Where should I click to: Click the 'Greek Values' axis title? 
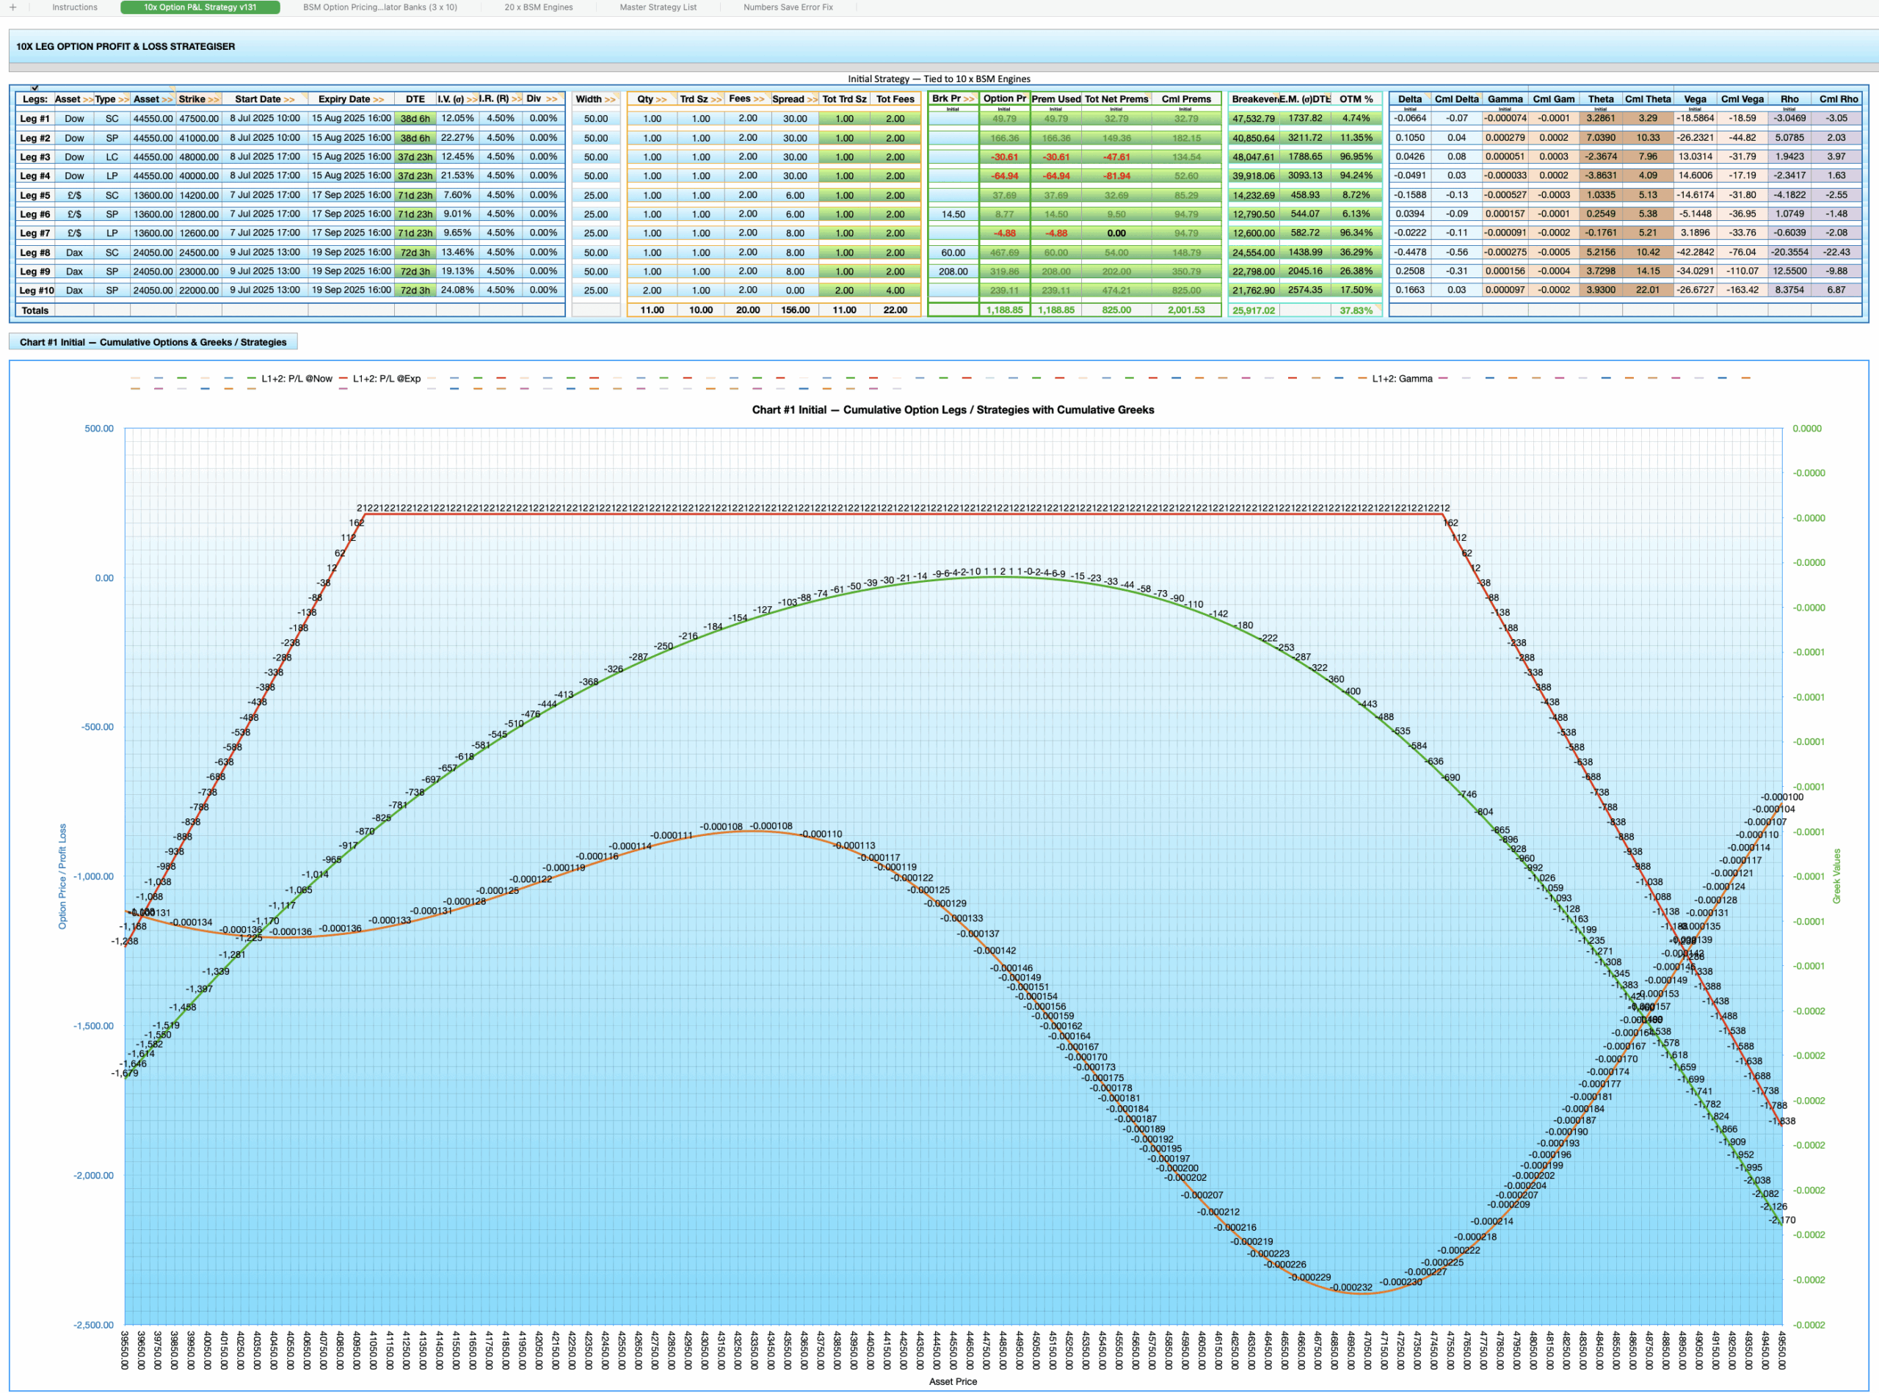click(x=1837, y=876)
